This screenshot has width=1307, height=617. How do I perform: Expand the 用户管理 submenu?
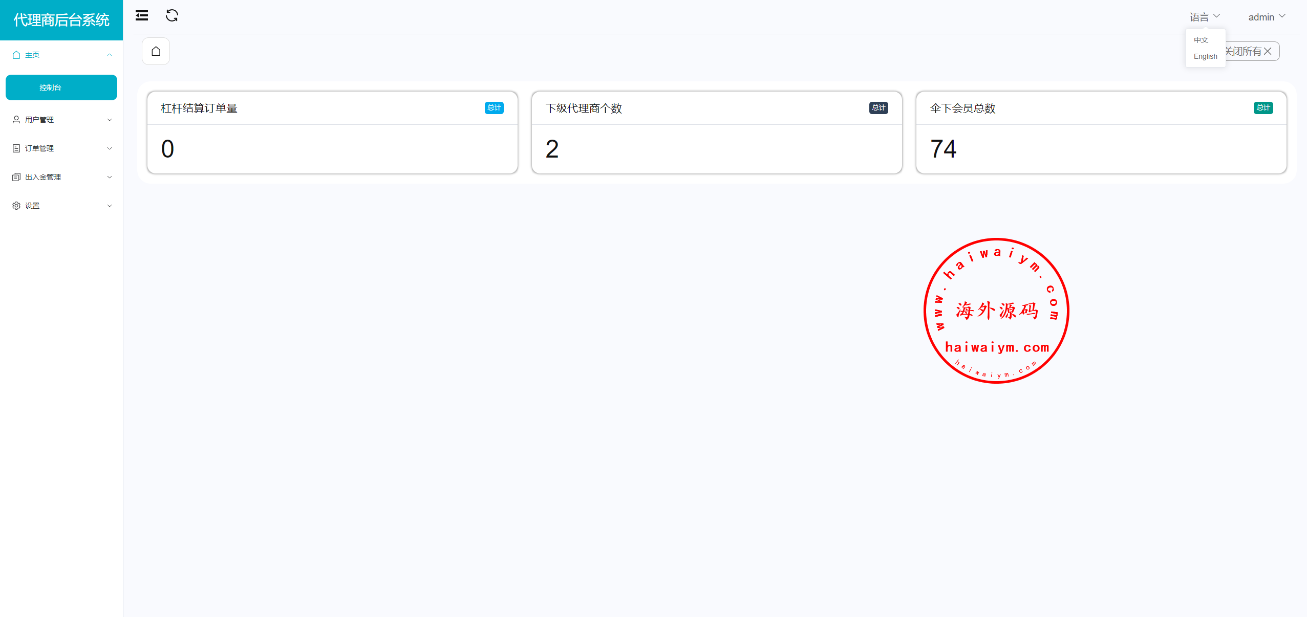pos(109,120)
